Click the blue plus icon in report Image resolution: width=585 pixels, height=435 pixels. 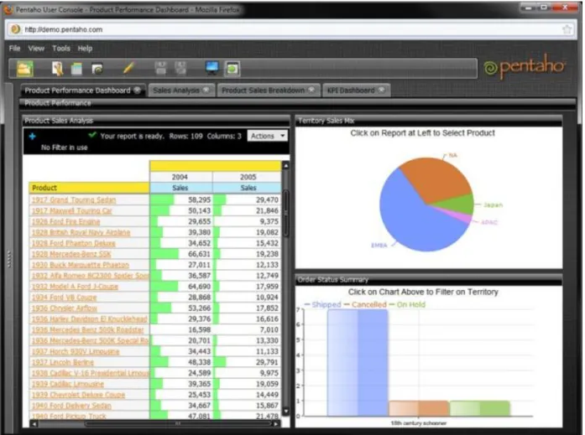(33, 137)
